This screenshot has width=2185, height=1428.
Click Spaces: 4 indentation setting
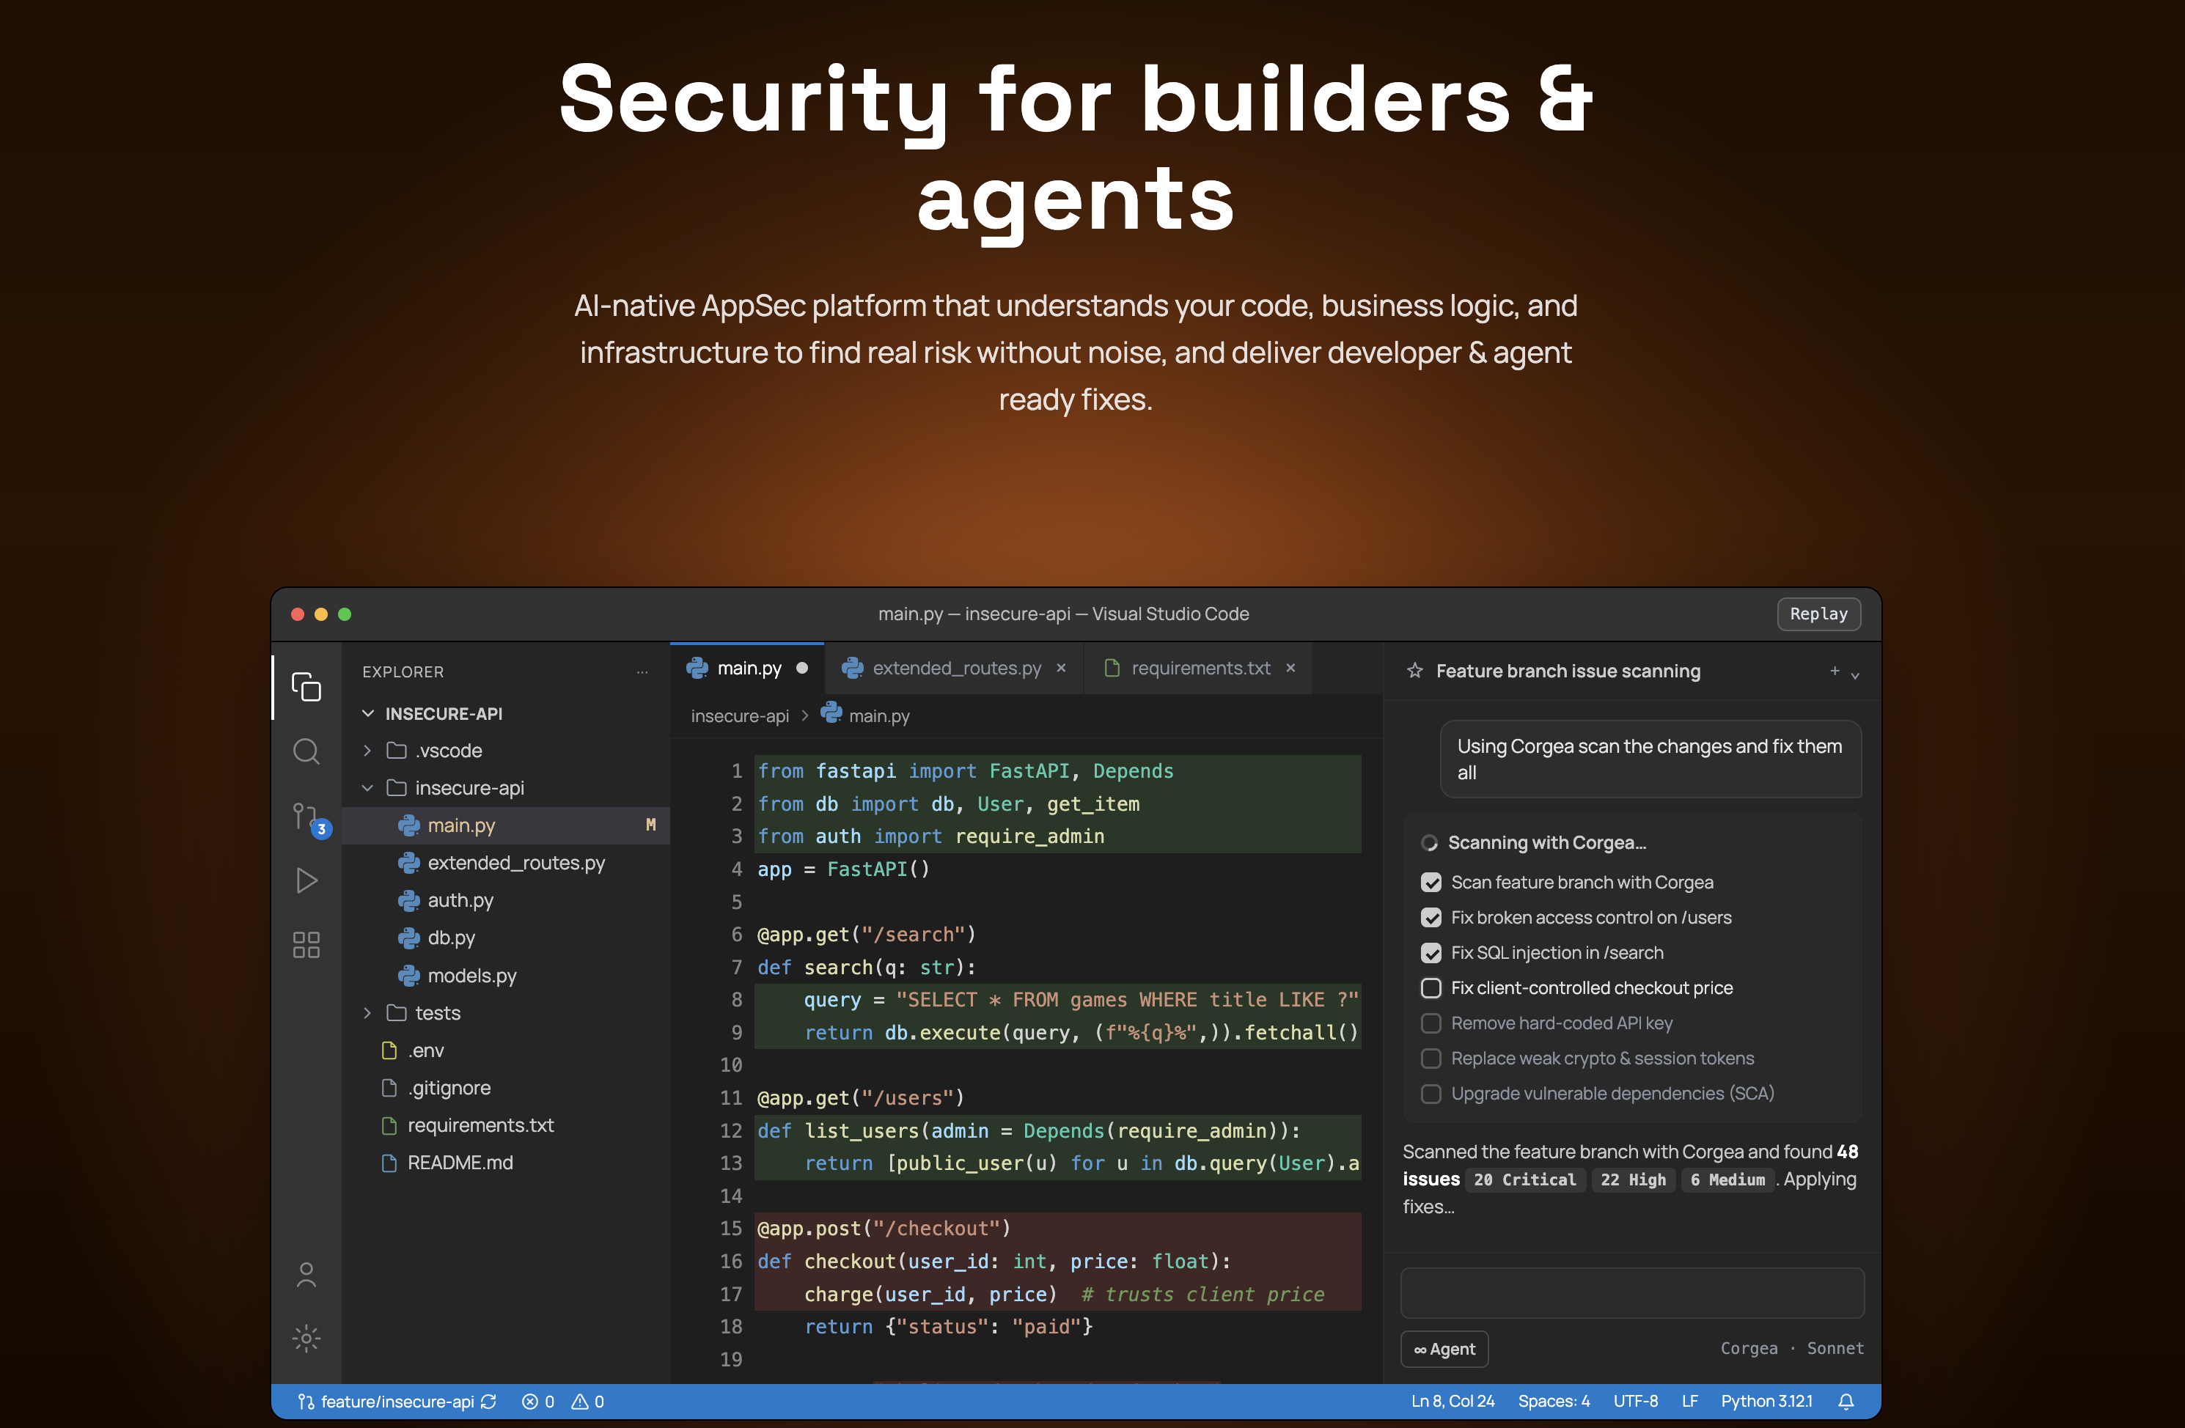click(x=1554, y=1402)
